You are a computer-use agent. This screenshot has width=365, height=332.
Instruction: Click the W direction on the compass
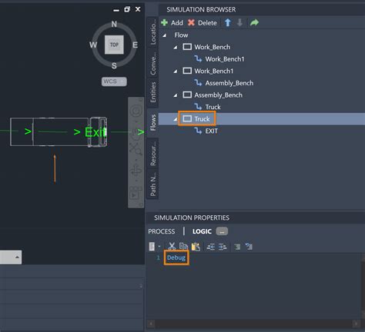pyautogui.click(x=93, y=45)
